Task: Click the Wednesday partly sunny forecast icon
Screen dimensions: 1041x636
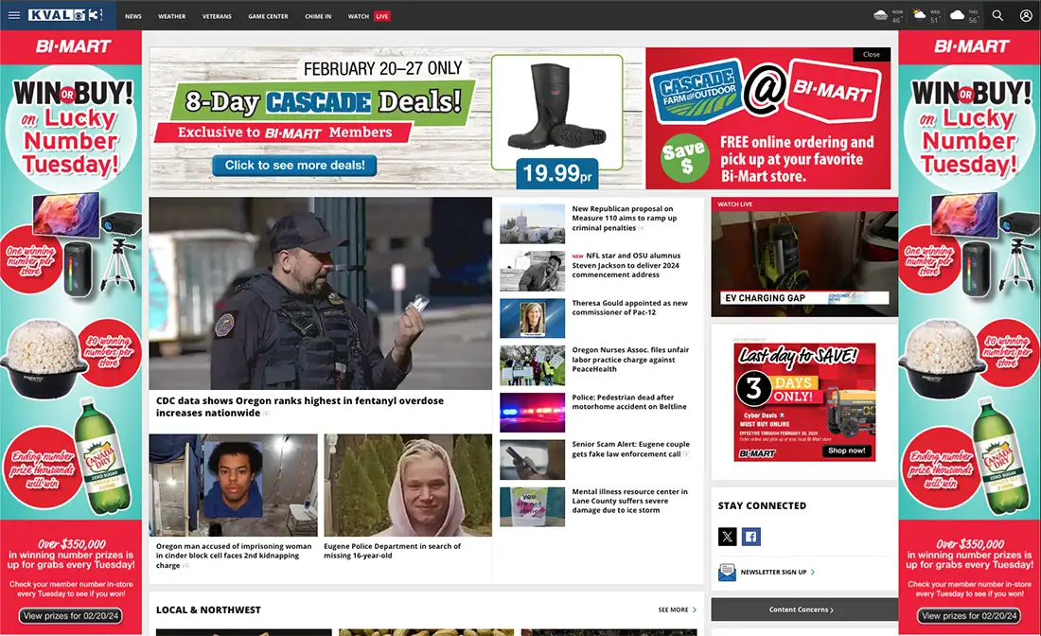Action: [x=919, y=14]
